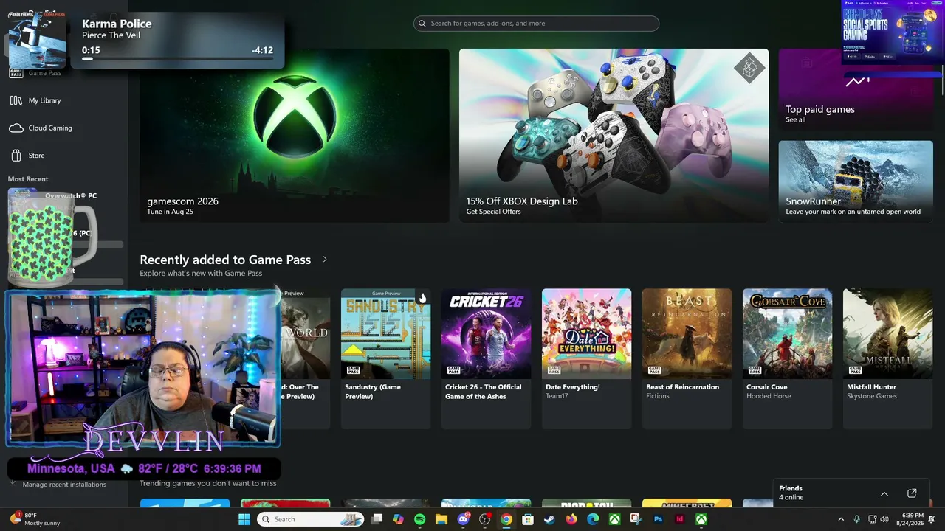Screen dimensions: 945x531
Task: Pop out the Friends panel
Action: [912, 493]
